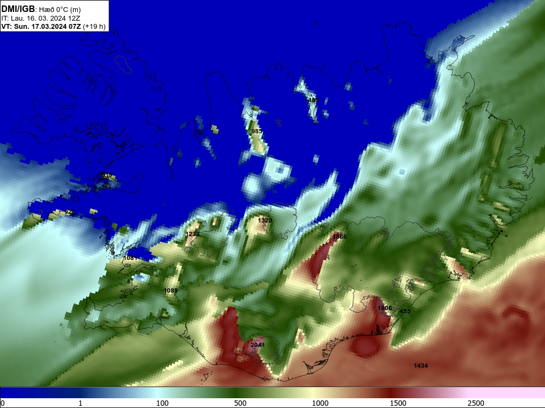Click the 2500 mark on the color scale
This screenshot has height=408, width=545.
click(x=476, y=403)
